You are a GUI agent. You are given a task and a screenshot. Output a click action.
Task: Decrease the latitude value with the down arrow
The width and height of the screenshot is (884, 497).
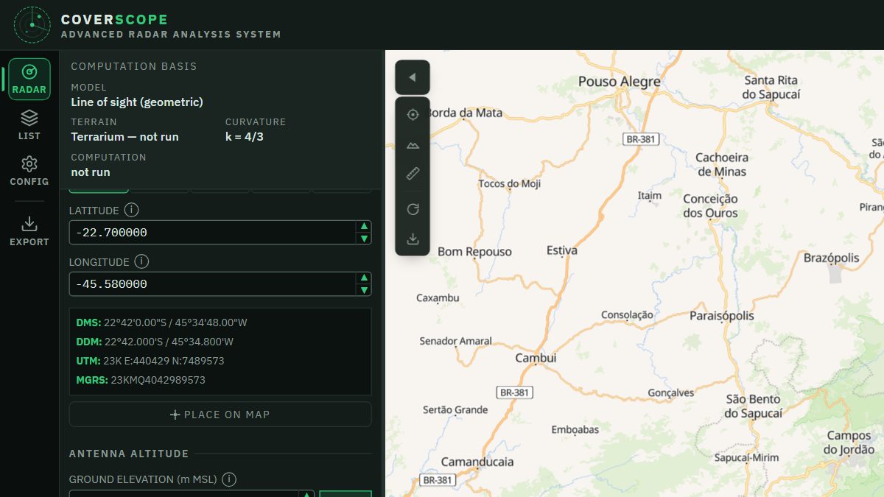363,239
